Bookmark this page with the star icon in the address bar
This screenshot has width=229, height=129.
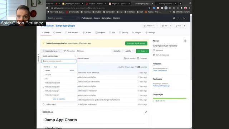[x=149, y=8]
